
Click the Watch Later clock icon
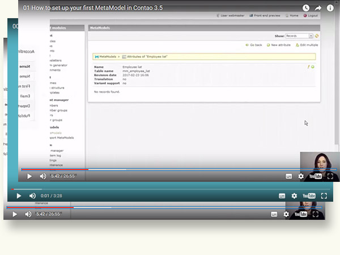click(x=306, y=8)
